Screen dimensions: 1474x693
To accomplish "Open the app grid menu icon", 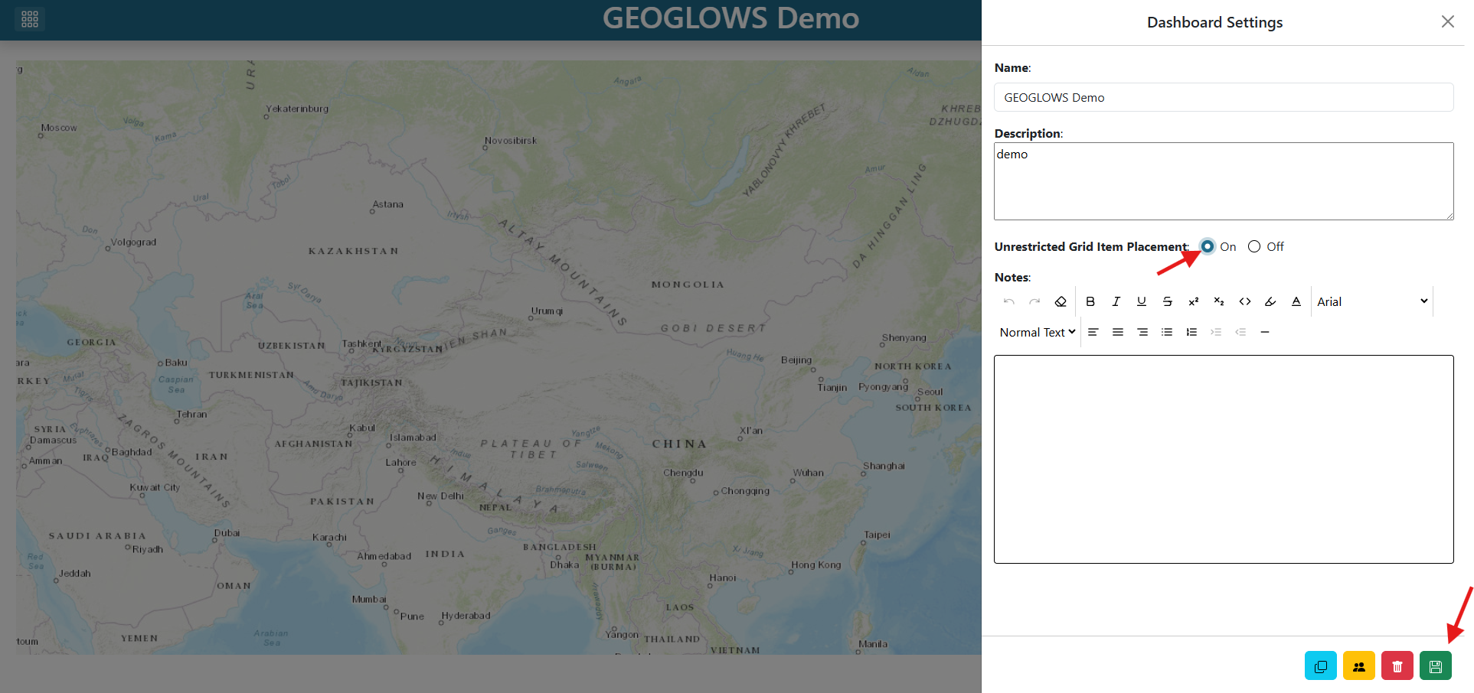I will click(30, 19).
